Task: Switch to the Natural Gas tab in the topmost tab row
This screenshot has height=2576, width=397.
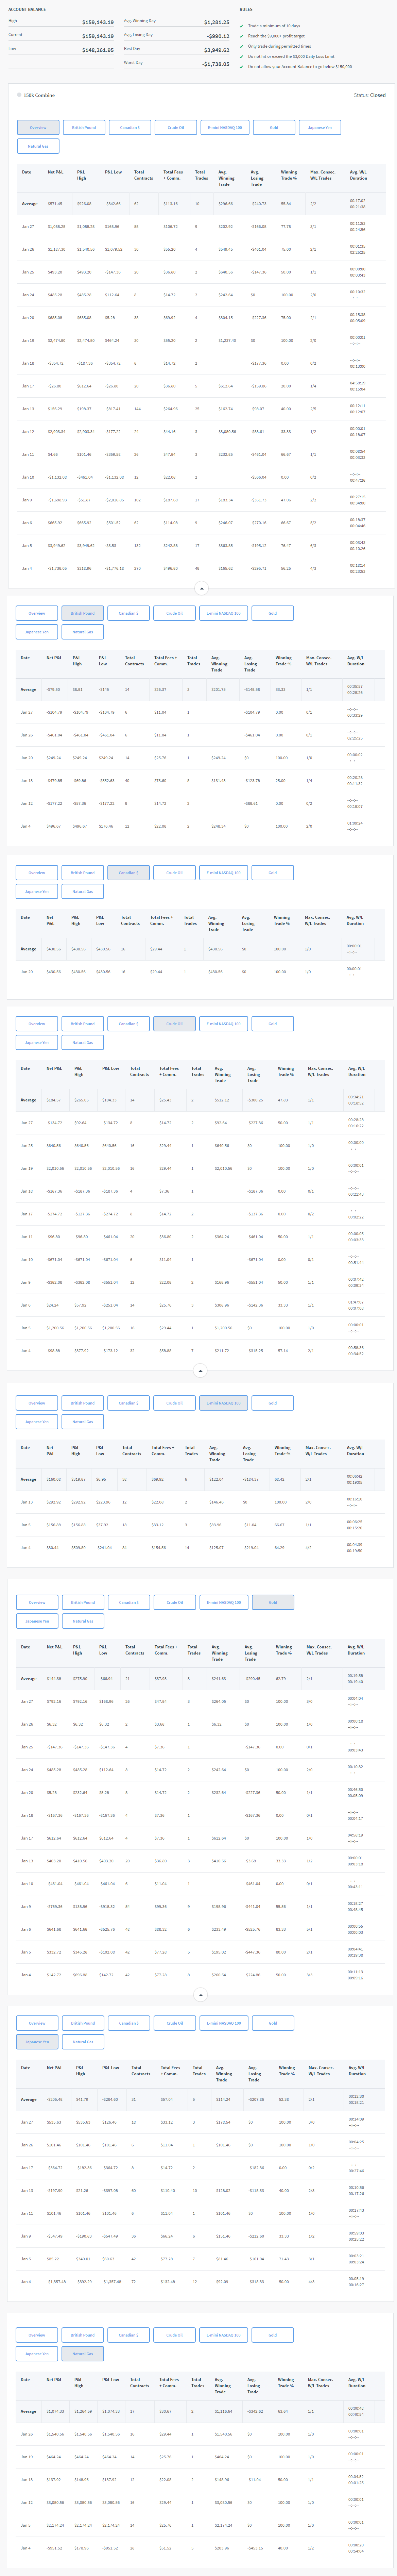Action: coord(38,146)
